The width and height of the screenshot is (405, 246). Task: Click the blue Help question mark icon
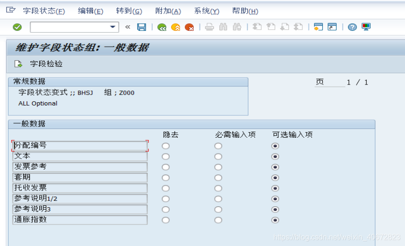coord(352,27)
